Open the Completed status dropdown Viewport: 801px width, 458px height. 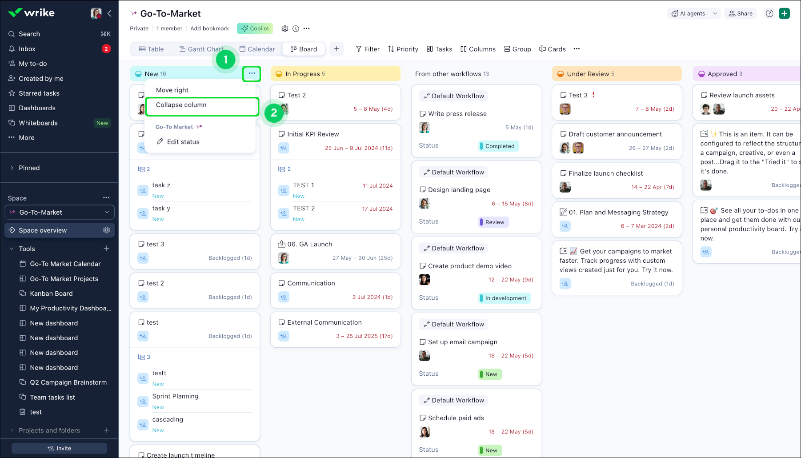499,146
